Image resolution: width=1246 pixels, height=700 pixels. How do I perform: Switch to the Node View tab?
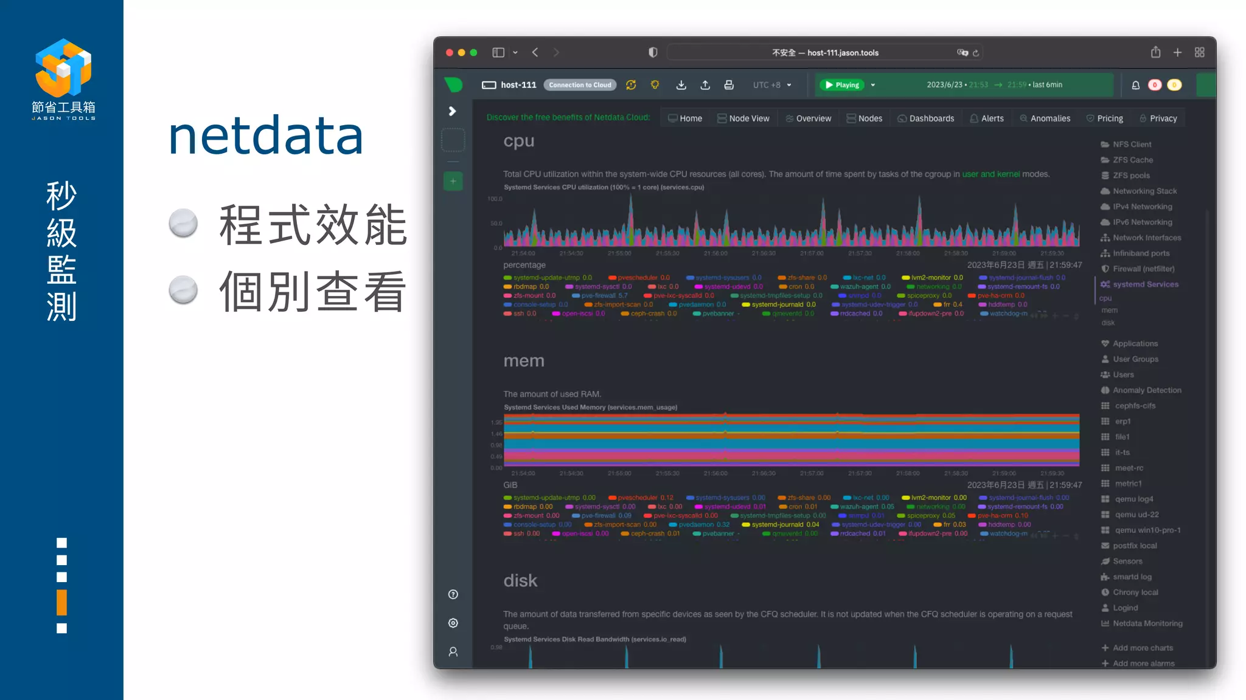(743, 118)
